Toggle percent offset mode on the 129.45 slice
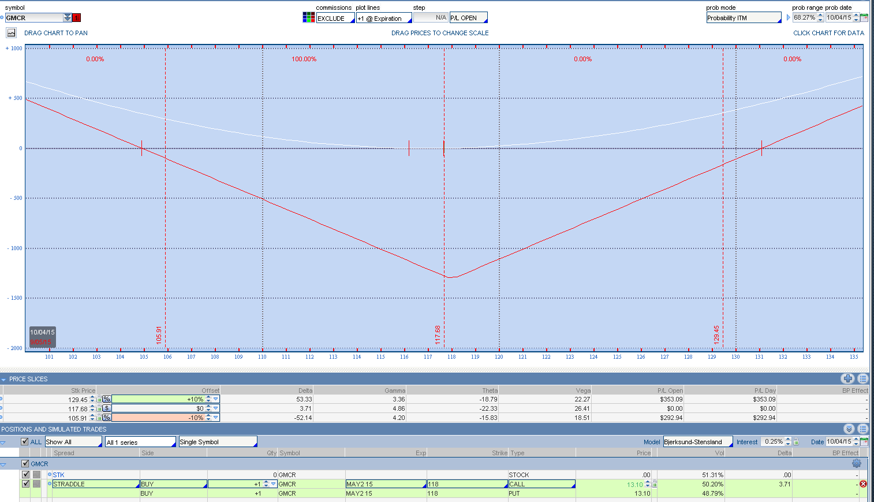Screen dimensions: 874x502 107,399
